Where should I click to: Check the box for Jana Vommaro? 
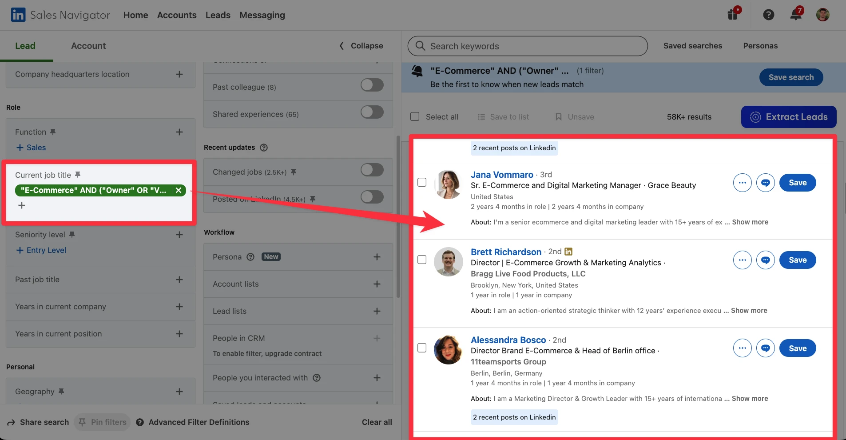[422, 182]
